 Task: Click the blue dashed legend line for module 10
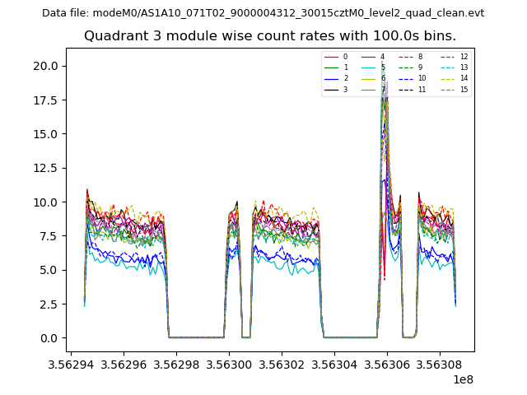tap(408, 78)
